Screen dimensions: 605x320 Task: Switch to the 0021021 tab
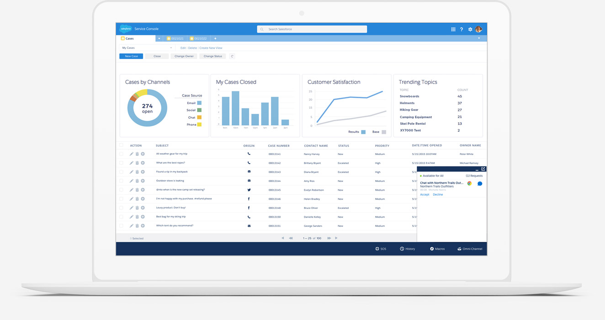(x=175, y=38)
